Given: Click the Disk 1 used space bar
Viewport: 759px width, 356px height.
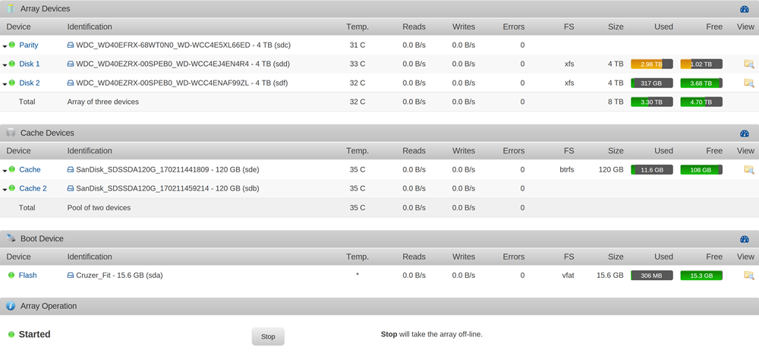Looking at the screenshot, I should click(651, 64).
